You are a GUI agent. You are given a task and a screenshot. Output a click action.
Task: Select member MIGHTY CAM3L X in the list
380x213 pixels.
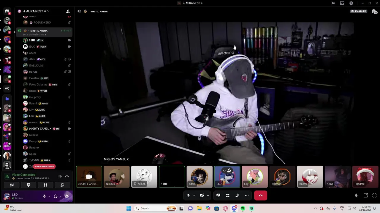47,129
